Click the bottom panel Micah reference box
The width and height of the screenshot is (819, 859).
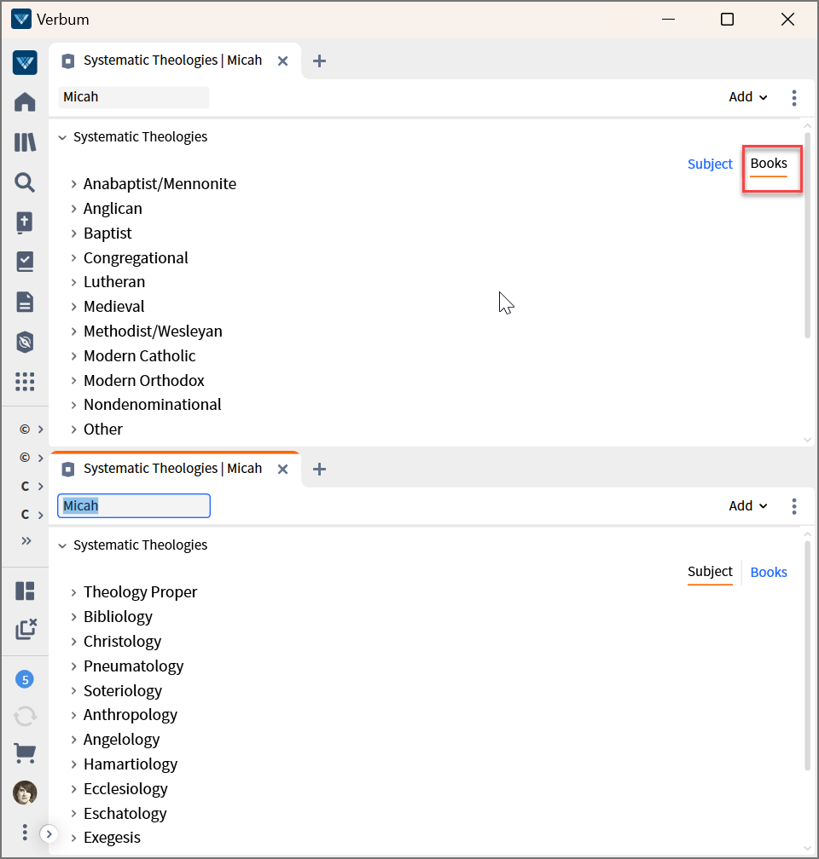pos(134,505)
